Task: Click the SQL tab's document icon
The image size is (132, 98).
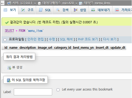Action: tap(41, 10)
